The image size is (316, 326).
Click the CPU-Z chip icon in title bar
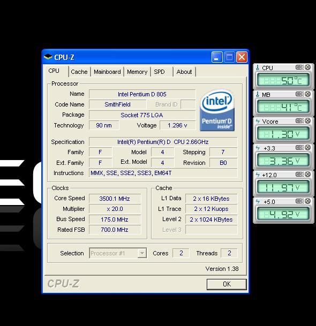[x=48, y=57]
